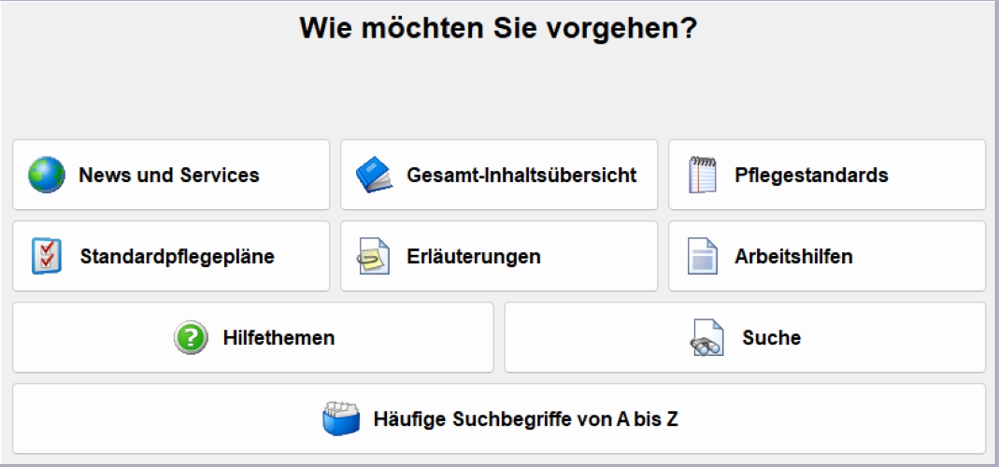Open Hilfethemen help topics
Viewport: 999px width, 467px height.
[278, 337]
